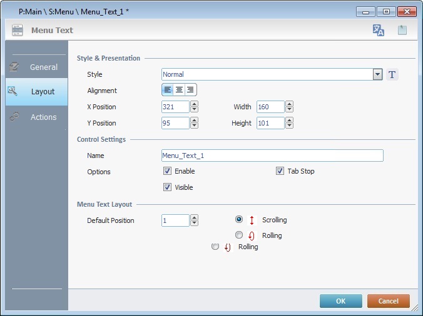Click the translation icon in the header
Image resolution: width=423 pixels, height=316 pixels.
pyautogui.click(x=379, y=30)
